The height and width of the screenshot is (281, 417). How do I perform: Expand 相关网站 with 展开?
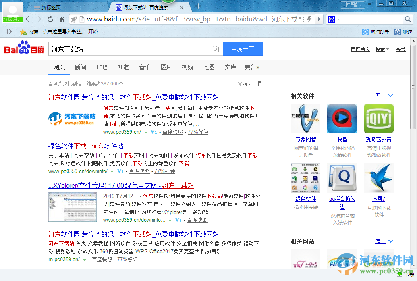384,241
